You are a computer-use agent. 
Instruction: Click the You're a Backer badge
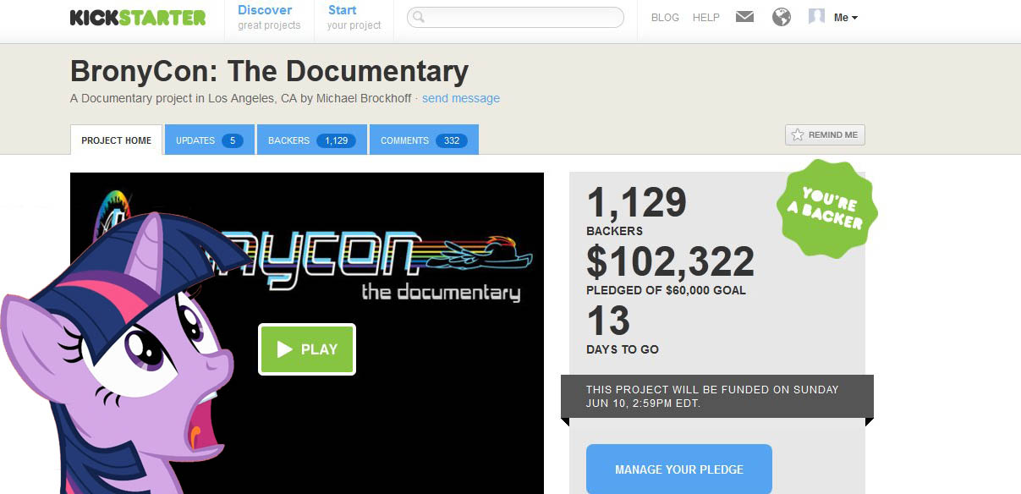coord(827,208)
